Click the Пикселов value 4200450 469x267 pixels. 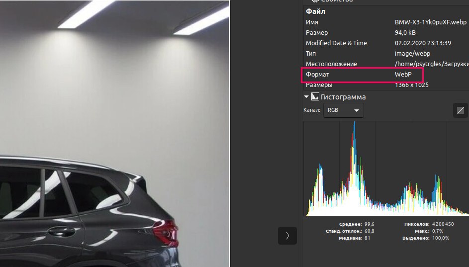click(443, 224)
